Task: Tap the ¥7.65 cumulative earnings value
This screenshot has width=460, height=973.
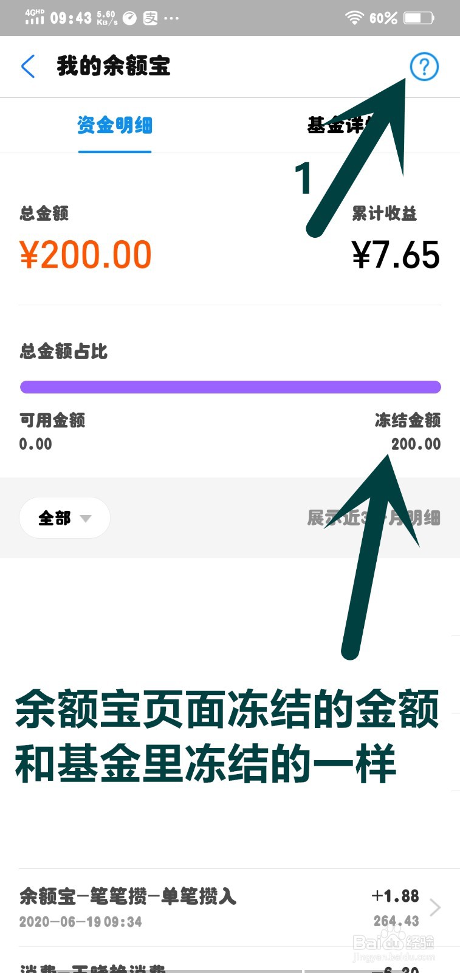Action: [396, 255]
